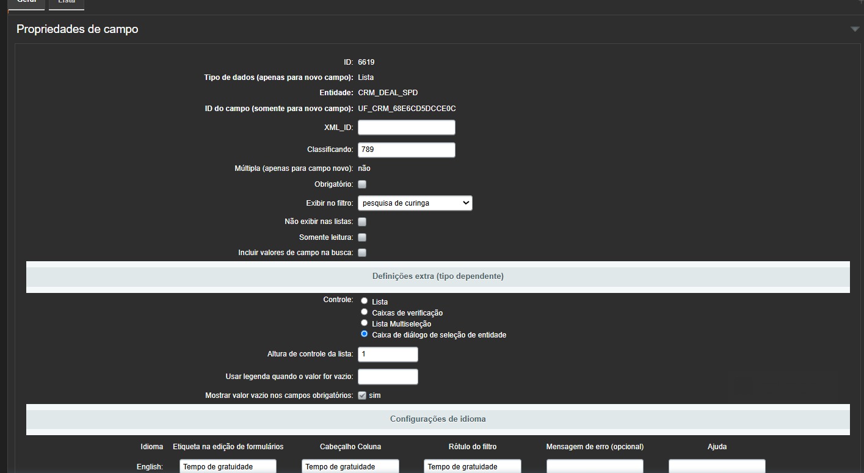
Task: Select the Lista control radio button
Action: pyautogui.click(x=365, y=301)
